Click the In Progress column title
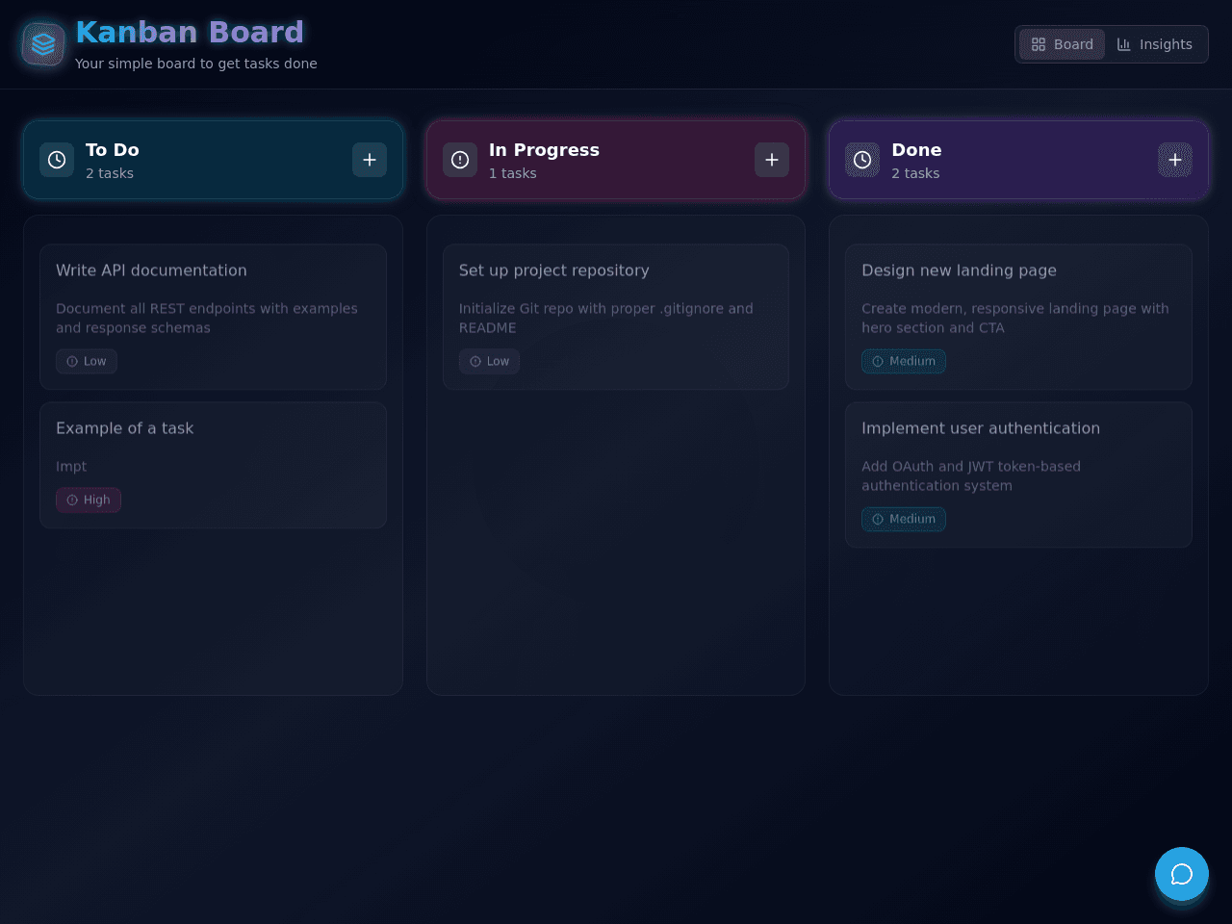This screenshot has width=1232, height=924. pyautogui.click(x=544, y=150)
